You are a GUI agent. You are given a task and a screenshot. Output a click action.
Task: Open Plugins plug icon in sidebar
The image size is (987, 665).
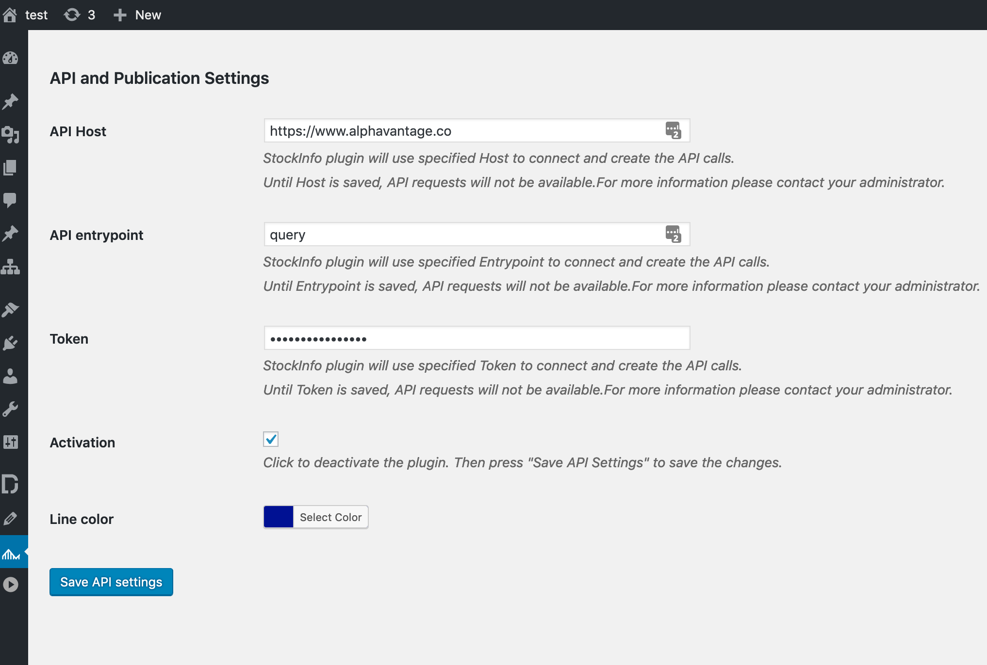(x=10, y=343)
